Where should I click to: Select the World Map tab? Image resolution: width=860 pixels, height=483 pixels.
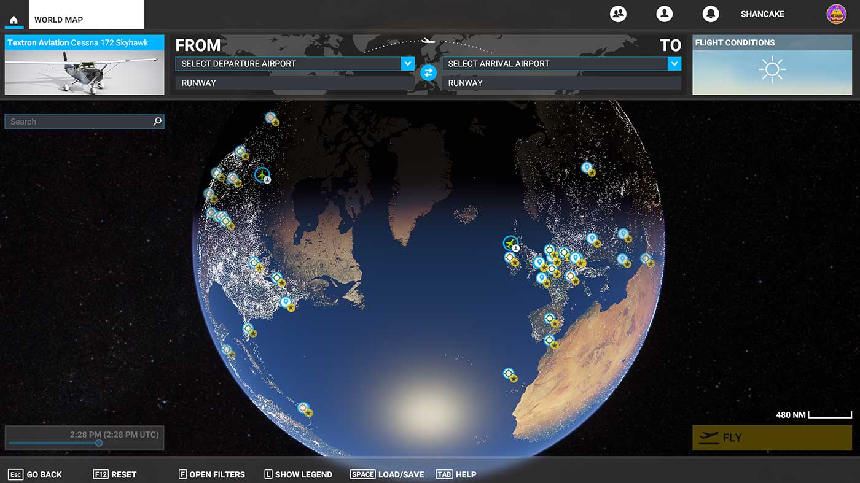[87, 15]
